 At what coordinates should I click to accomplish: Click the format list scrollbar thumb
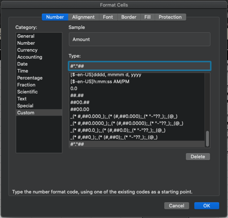[207, 139]
